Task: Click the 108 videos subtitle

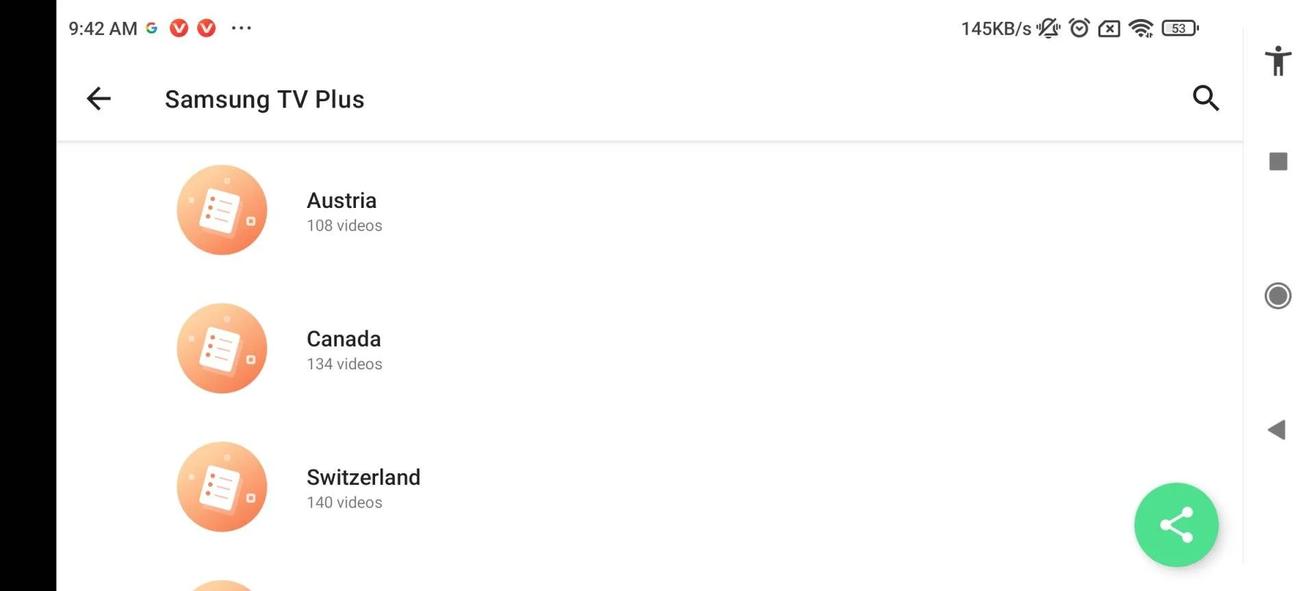Action: [344, 226]
